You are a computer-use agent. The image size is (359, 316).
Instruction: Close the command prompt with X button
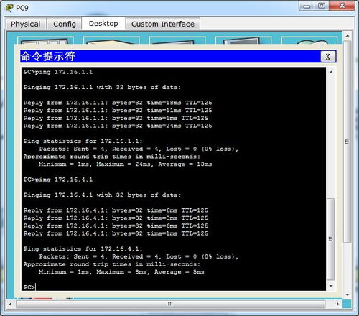328,57
